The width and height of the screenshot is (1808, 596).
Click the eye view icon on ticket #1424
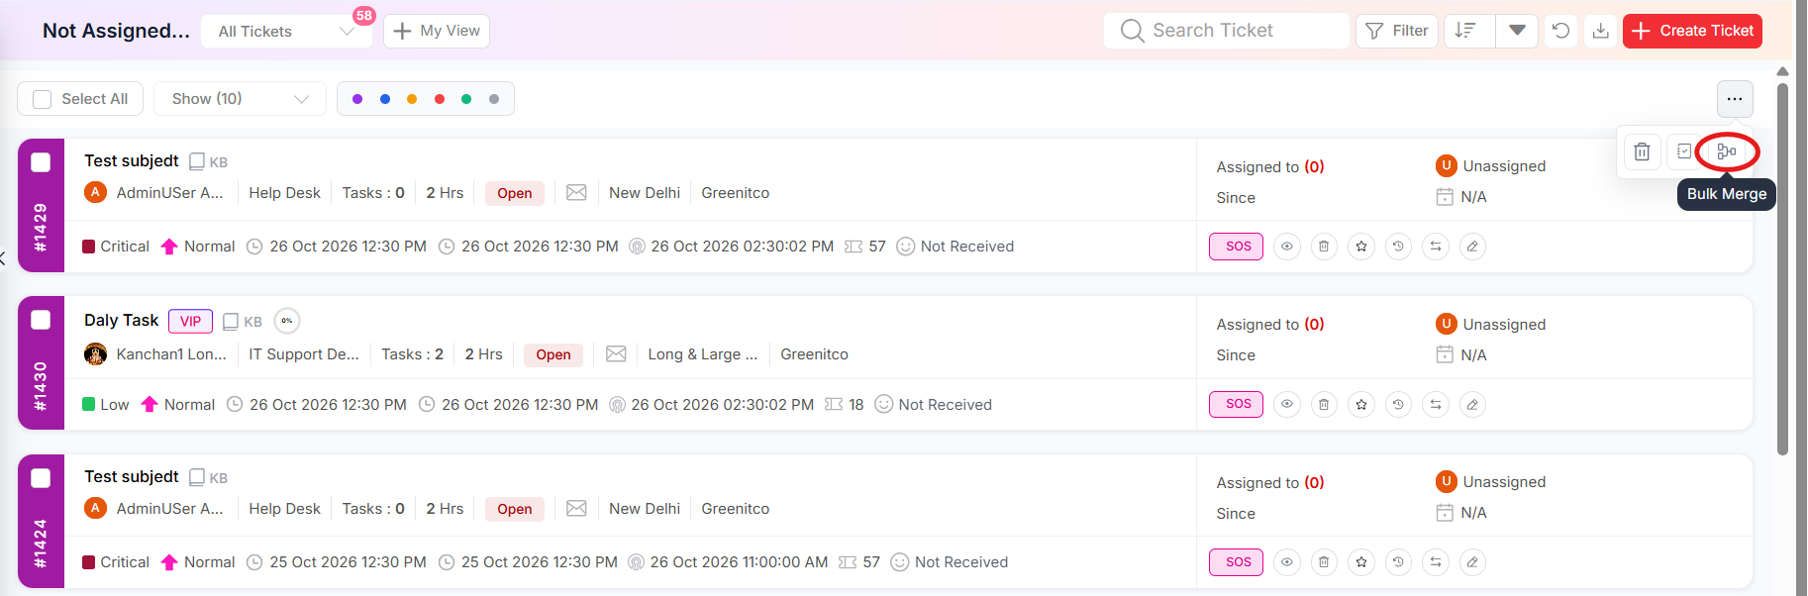point(1286,562)
